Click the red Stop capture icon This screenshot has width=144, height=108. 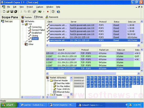click(48, 12)
